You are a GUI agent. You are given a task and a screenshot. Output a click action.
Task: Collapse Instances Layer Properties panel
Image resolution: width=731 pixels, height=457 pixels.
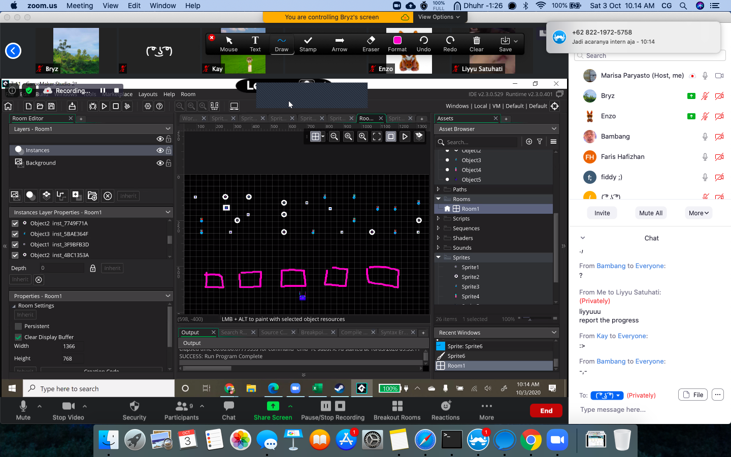tap(168, 212)
